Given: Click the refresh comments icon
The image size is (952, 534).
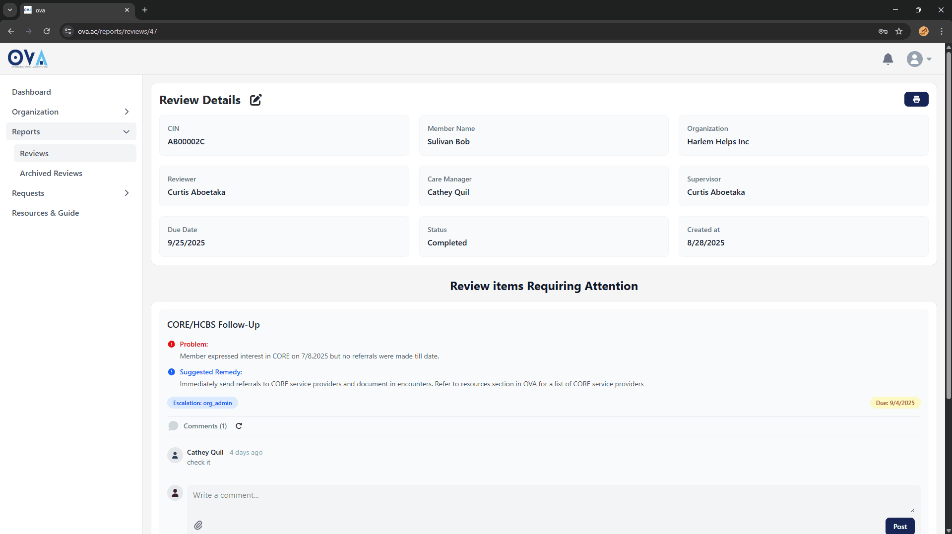Looking at the screenshot, I should click(239, 426).
